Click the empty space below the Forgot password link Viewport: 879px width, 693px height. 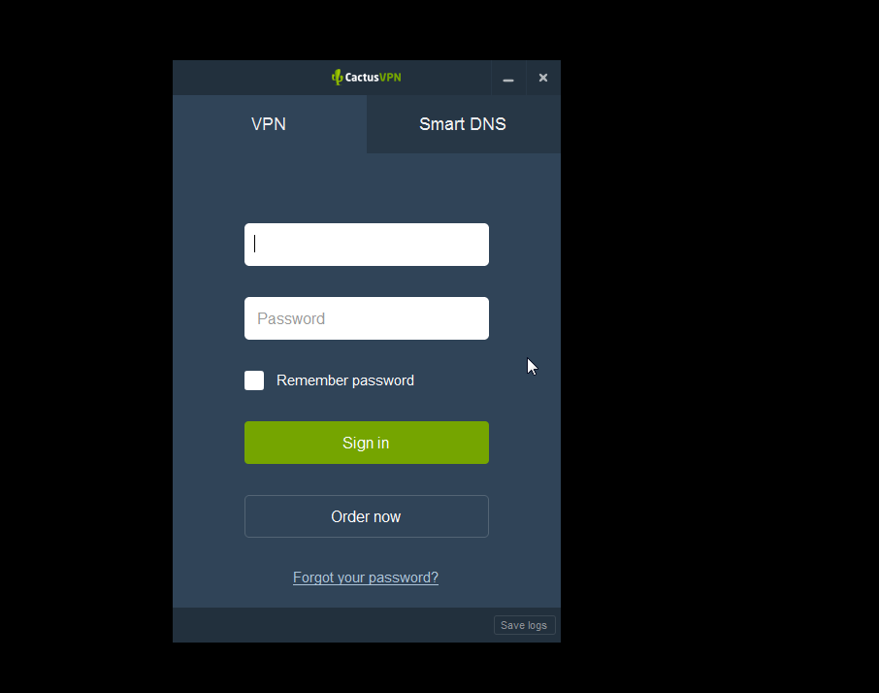(x=367, y=597)
